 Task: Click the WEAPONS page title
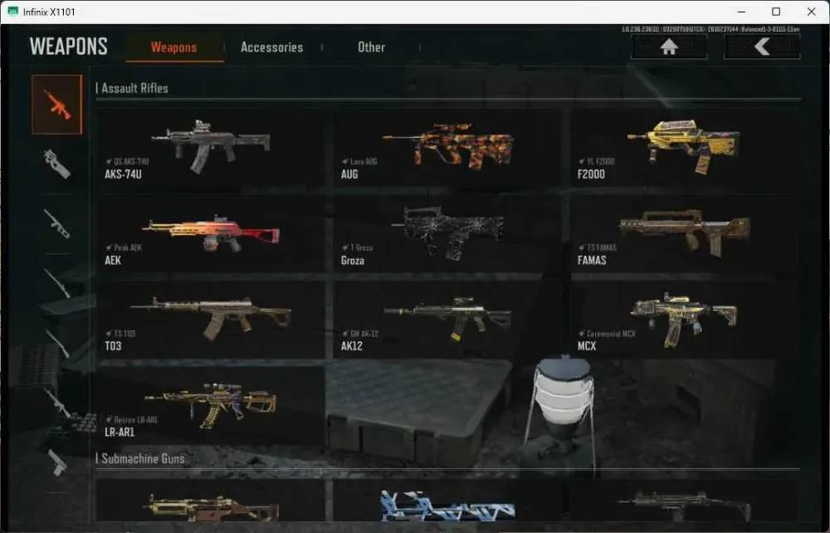tap(68, 46)
